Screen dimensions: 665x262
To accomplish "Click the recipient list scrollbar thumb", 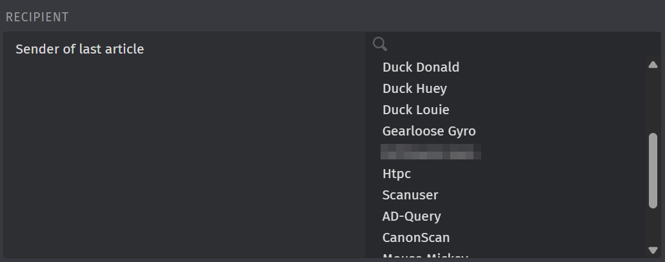I will click(653, 170).
